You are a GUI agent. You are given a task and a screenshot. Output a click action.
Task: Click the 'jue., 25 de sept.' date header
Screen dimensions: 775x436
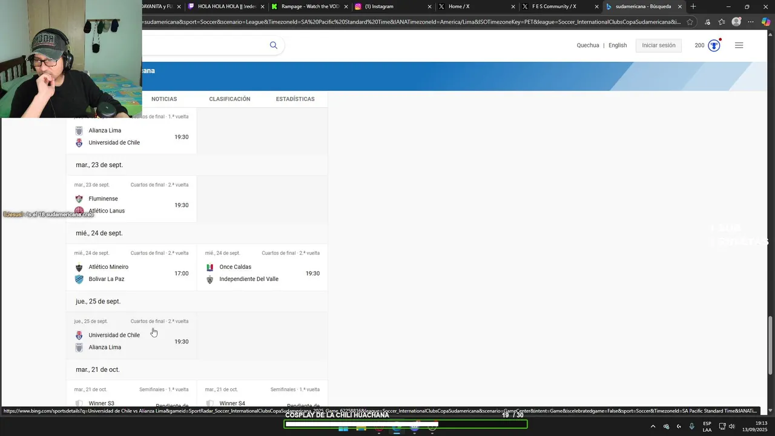coord(98,302)
